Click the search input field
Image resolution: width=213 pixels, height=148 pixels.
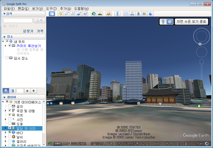[x=18, y=21]
